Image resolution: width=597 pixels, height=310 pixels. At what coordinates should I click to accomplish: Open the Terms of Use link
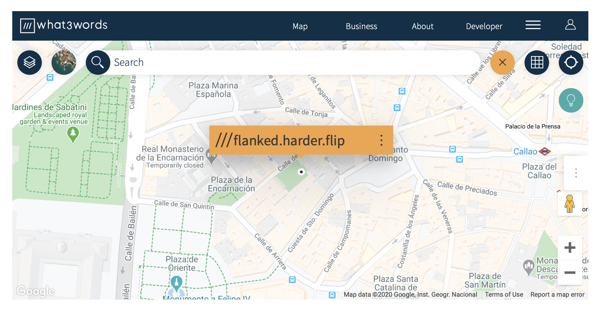coord(504,295)
